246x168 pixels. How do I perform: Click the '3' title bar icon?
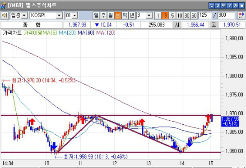[x=218, y=6]
